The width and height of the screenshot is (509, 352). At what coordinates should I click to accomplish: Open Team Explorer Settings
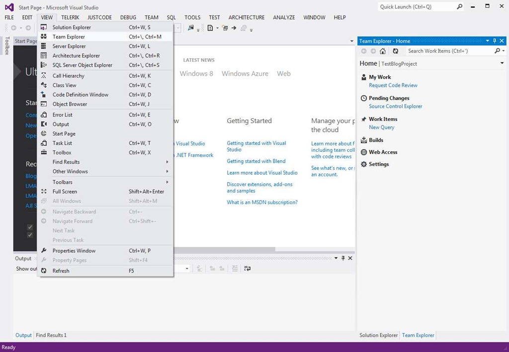(x=379, y=164)
